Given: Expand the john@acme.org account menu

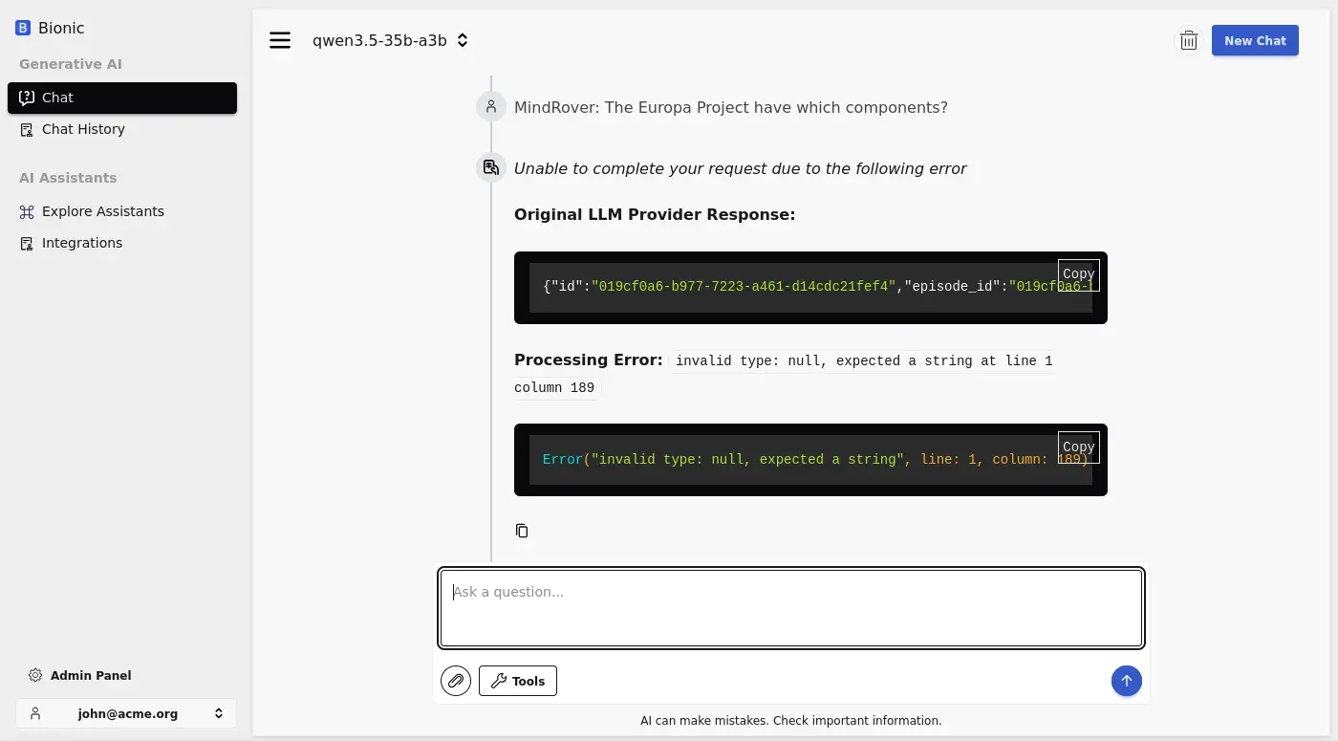Looking at the screenshot, I should click(126, 713).
